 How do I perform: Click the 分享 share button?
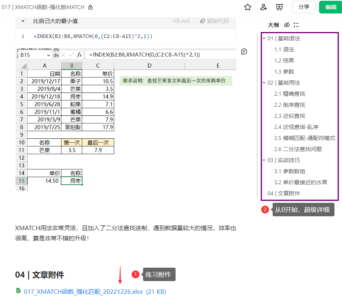click(304, 7)
